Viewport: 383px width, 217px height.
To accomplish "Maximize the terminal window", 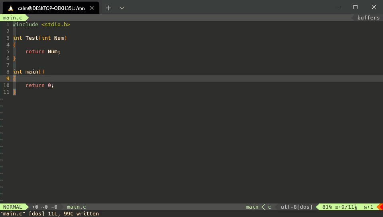I will coord(355,7).
